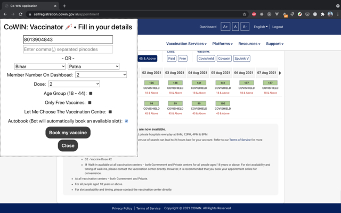Reset font size with A button
The width and height of the screenshot is (341, 213).
(235, 27)
